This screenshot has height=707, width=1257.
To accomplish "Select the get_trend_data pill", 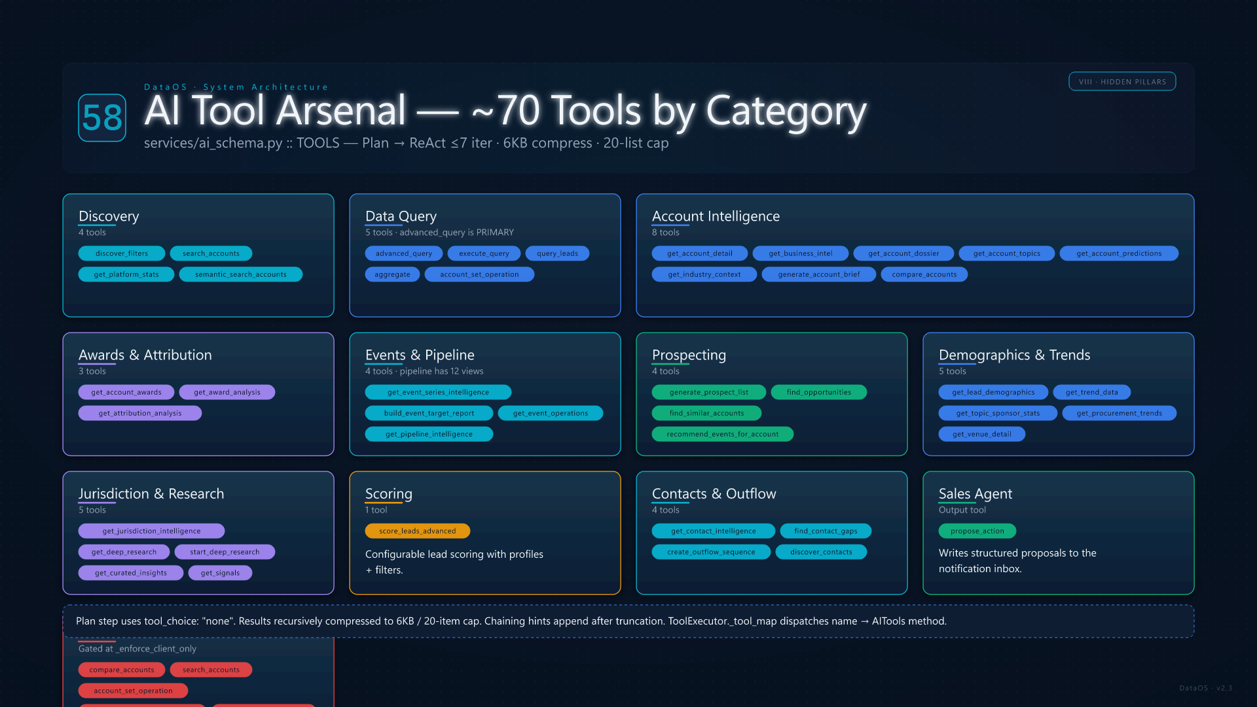I will pos(1092,392).
